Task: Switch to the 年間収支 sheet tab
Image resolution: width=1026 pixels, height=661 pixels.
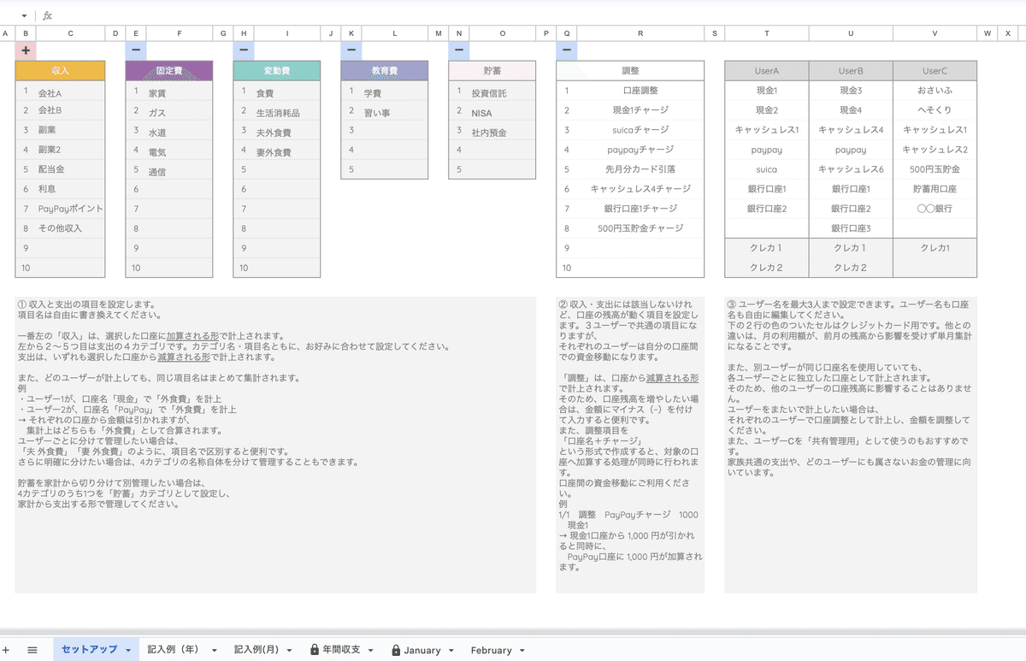Action: (x=340, y=650)
